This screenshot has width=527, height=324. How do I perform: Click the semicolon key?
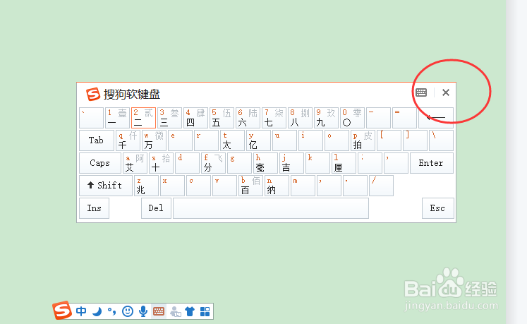coord(370,163)
